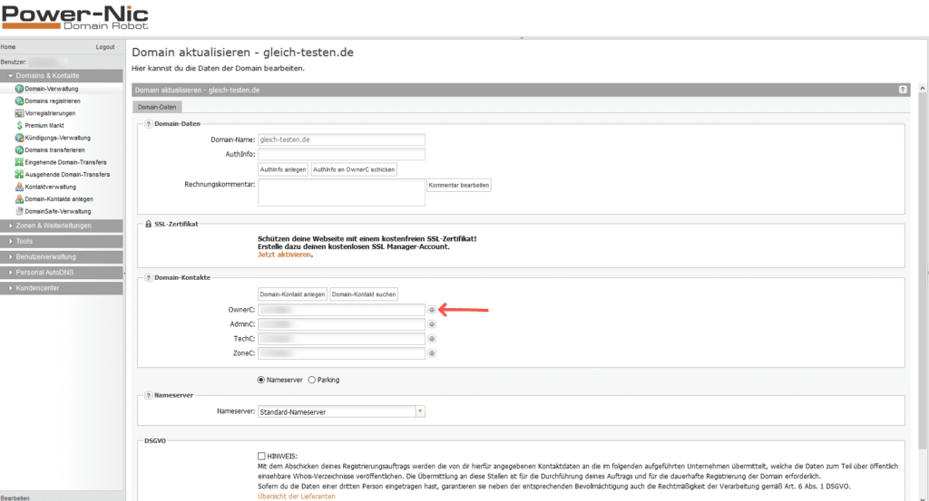The height and width of the screenshot is (501, 929).
Task: Open Domains registrieren in sidebar
Action: 53,101
